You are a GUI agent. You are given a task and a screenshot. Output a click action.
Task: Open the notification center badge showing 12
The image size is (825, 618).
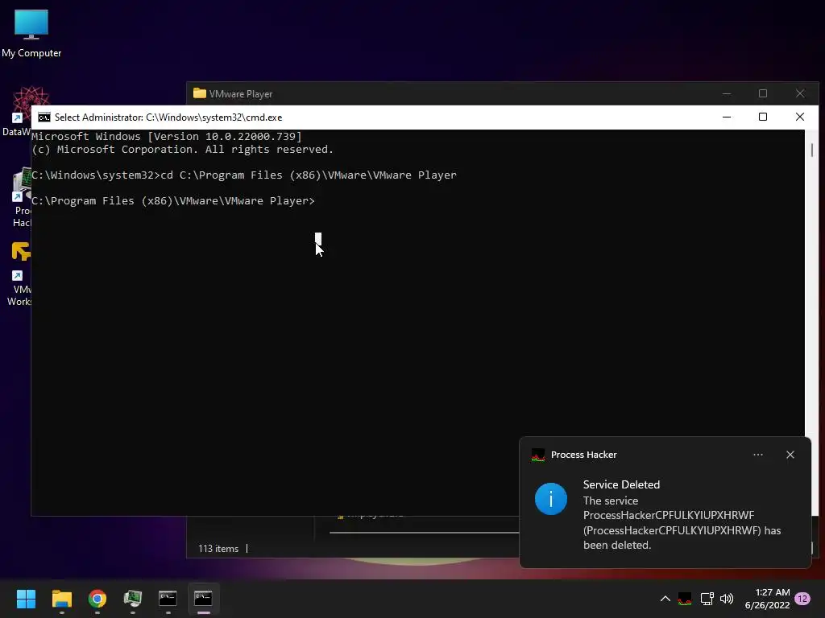click(x=802, y=599)
